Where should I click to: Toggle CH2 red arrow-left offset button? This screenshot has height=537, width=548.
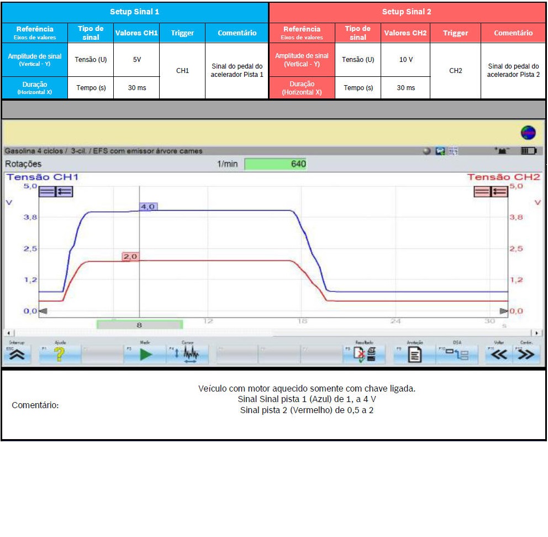(x=499, y=191)
